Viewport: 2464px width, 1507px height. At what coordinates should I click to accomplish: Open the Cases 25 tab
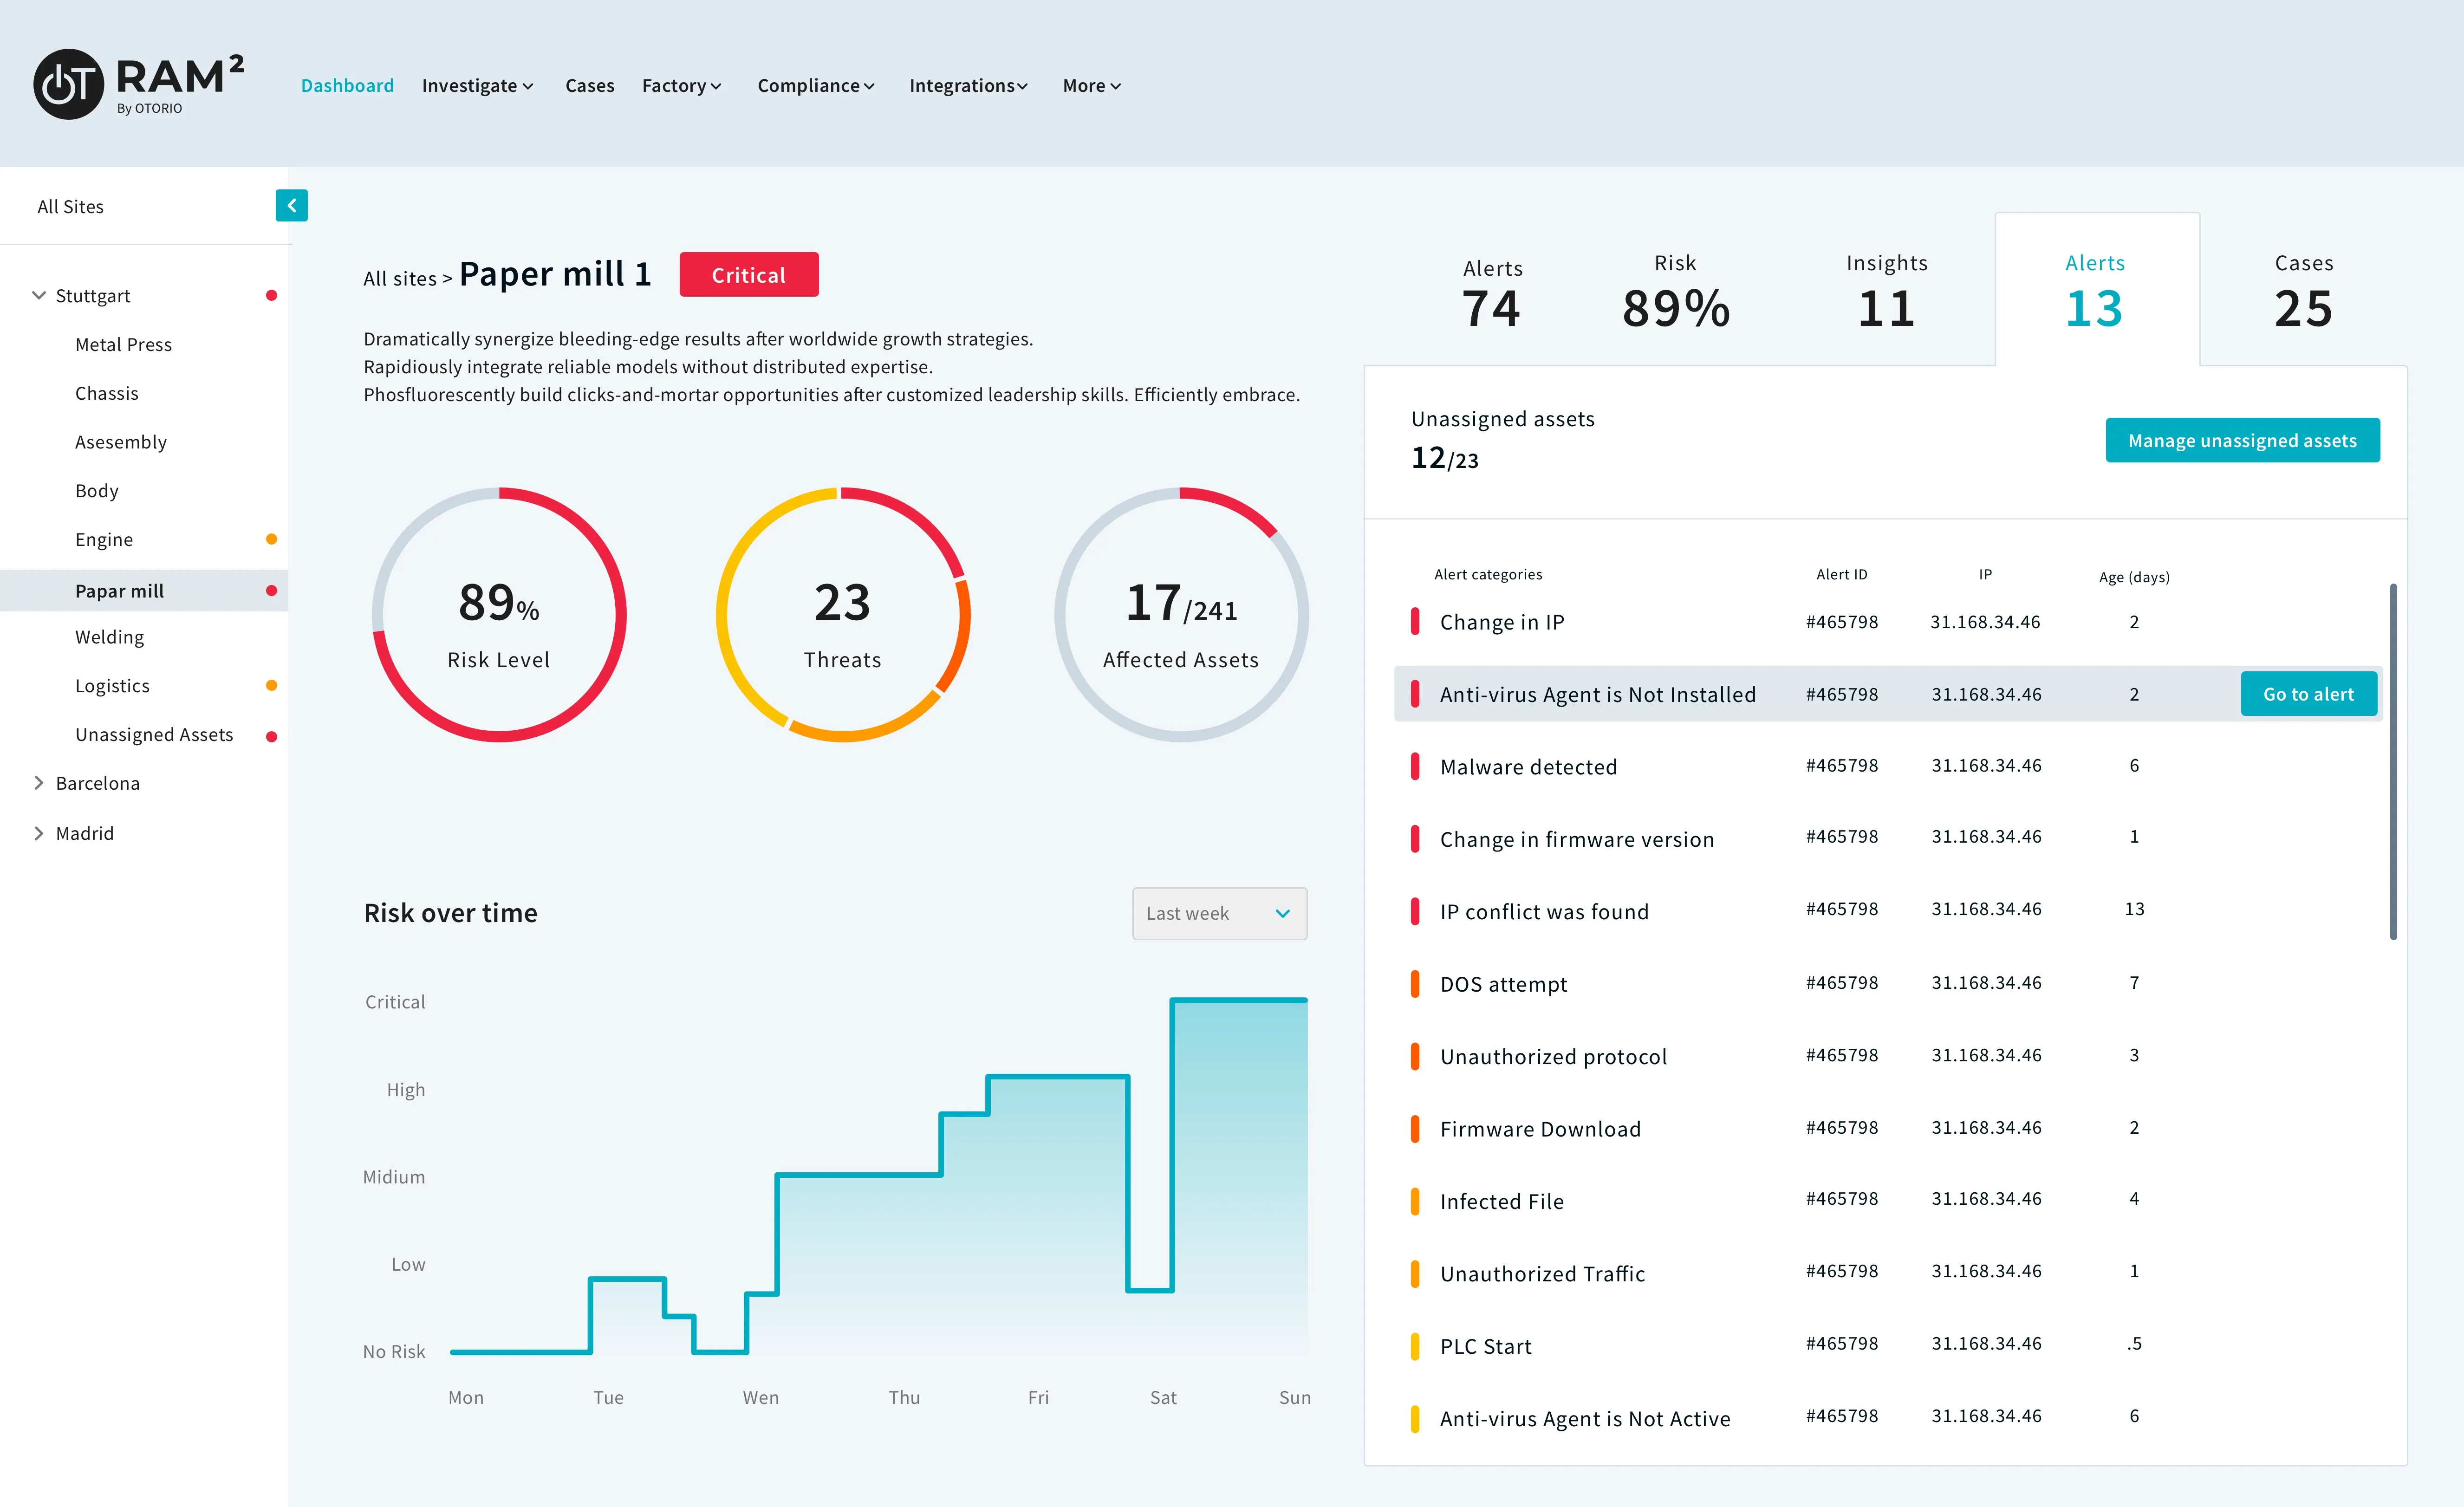point(2304,291)
